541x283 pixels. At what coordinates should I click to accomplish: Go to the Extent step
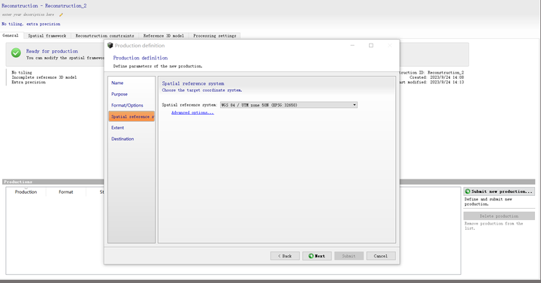tap(117, 128)
